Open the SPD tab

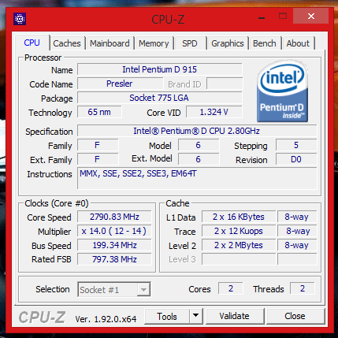[x=190, y=43]
